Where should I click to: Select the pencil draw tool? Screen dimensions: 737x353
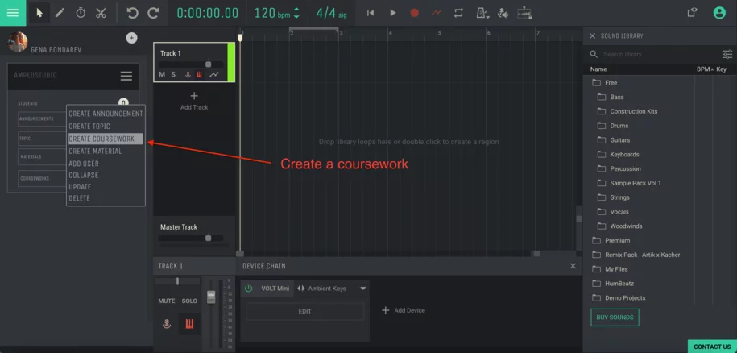(x=60, y=13)
